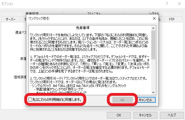Open the サーバー tab in オプション
This screenshot has height=120, width=185.
(11, 19)
